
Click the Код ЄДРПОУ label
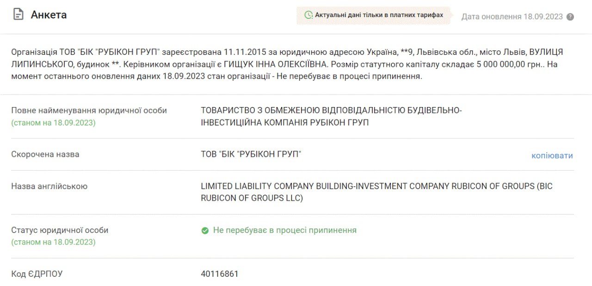click(x=37, y=274)
